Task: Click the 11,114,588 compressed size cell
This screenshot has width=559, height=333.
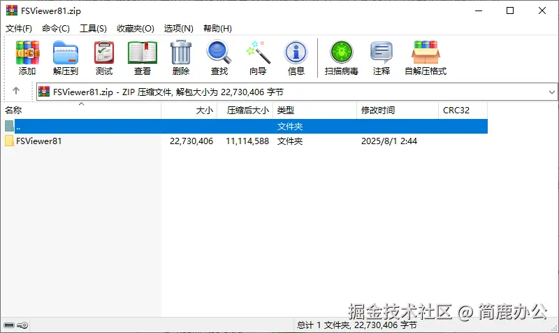Action: click(247, 141)
